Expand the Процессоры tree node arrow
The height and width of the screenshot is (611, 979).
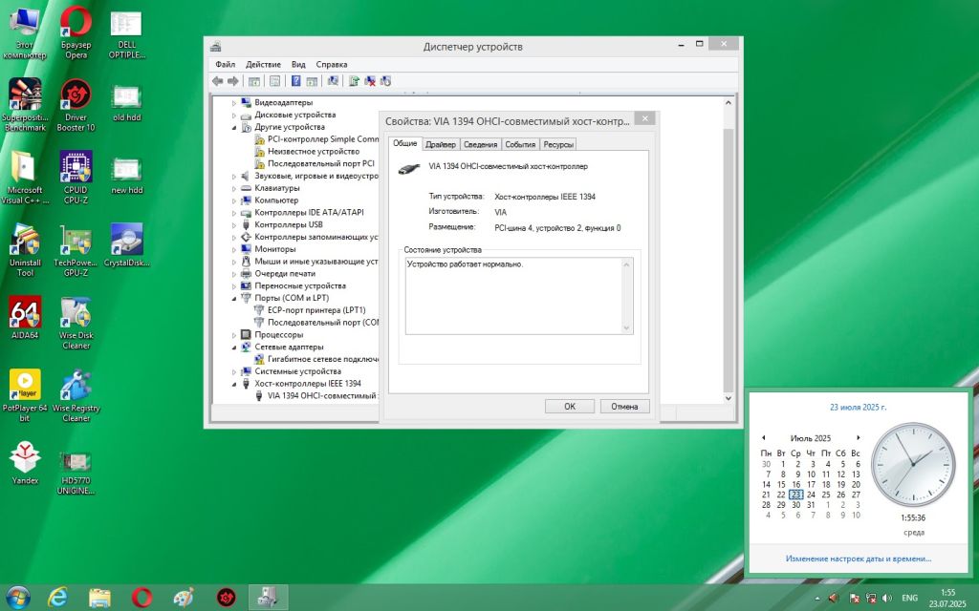[x=234, y=335]
